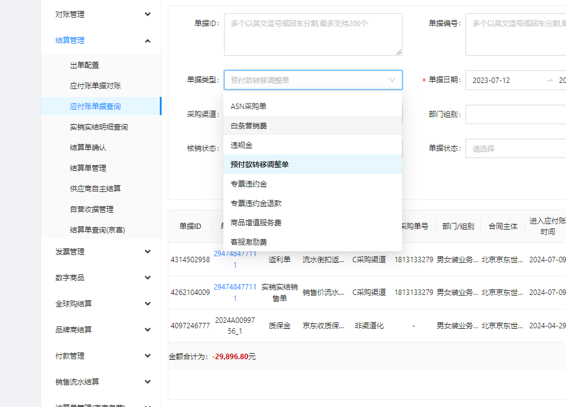The image size is (566, 407).
Task: Open the 单据状态 select box
Action: (515, 148)
